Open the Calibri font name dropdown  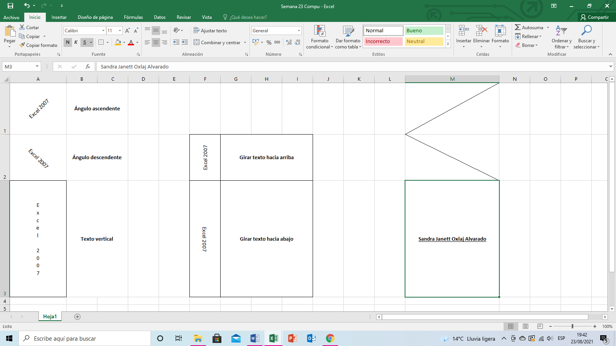(103, 30)
